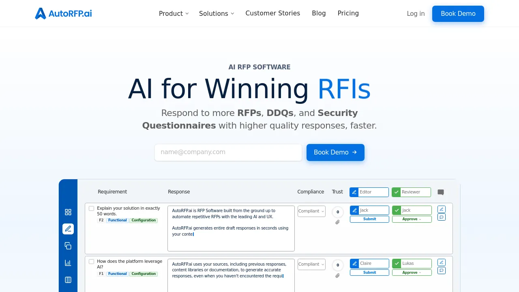Check the box for 'How does the platform' requirement
The height and width of the screenshot is (292, 519).
(x=91, y=262)
